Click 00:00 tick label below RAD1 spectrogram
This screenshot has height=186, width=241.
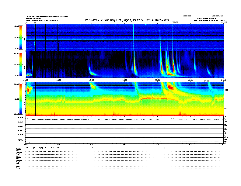pyautogui.click(x=26, y=80)
